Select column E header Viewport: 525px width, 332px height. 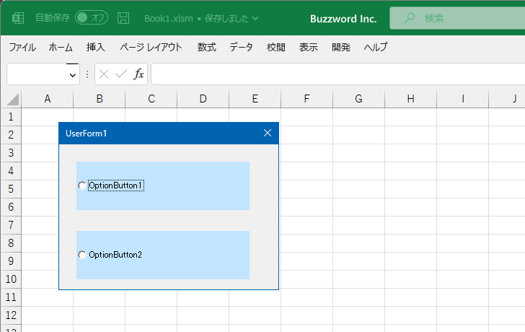click(255, 99)
